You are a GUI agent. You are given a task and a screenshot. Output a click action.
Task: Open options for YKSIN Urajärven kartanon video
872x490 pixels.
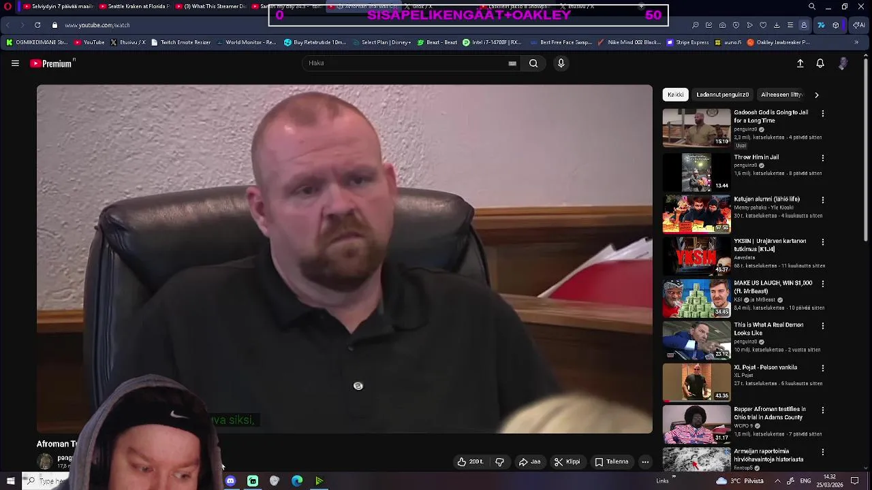click(x=823, y=242)
